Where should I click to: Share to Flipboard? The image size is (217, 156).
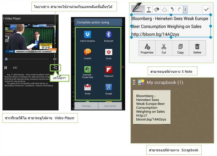pyautogui.click(x=109, y=72)
